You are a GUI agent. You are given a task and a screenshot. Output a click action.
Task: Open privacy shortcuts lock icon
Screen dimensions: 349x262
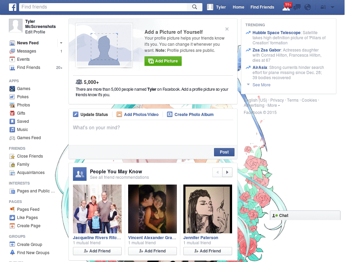(323, 8)
